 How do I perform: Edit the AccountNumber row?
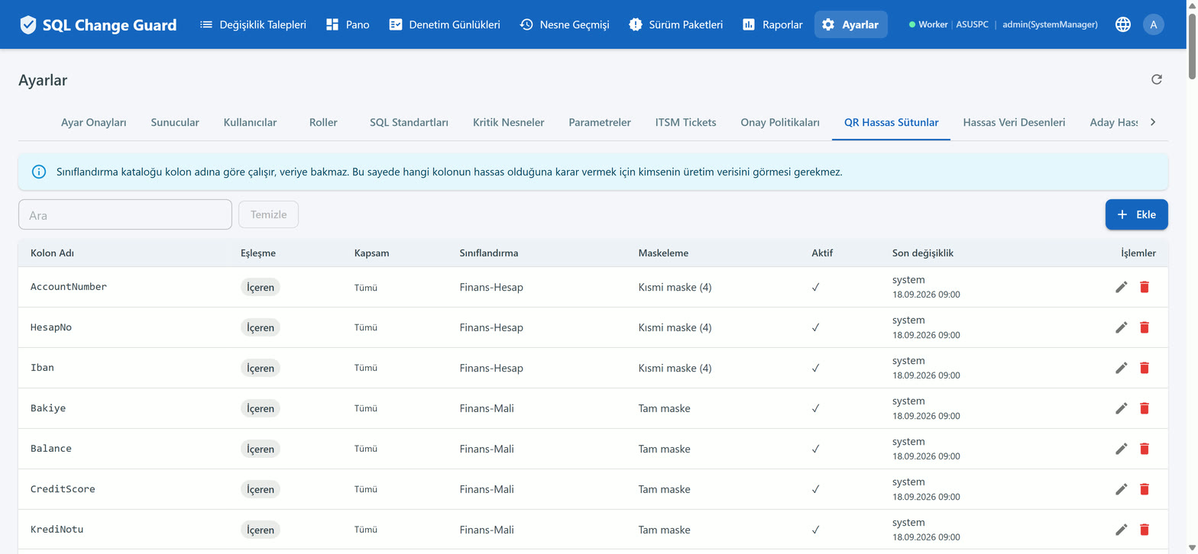pos(1121,287)
